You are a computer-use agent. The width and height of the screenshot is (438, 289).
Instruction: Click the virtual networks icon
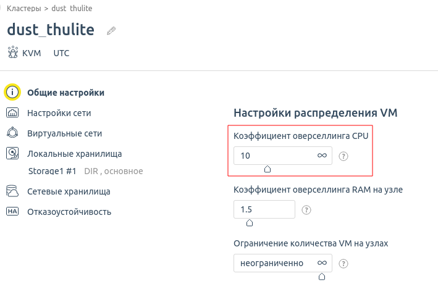click(12, 133)
